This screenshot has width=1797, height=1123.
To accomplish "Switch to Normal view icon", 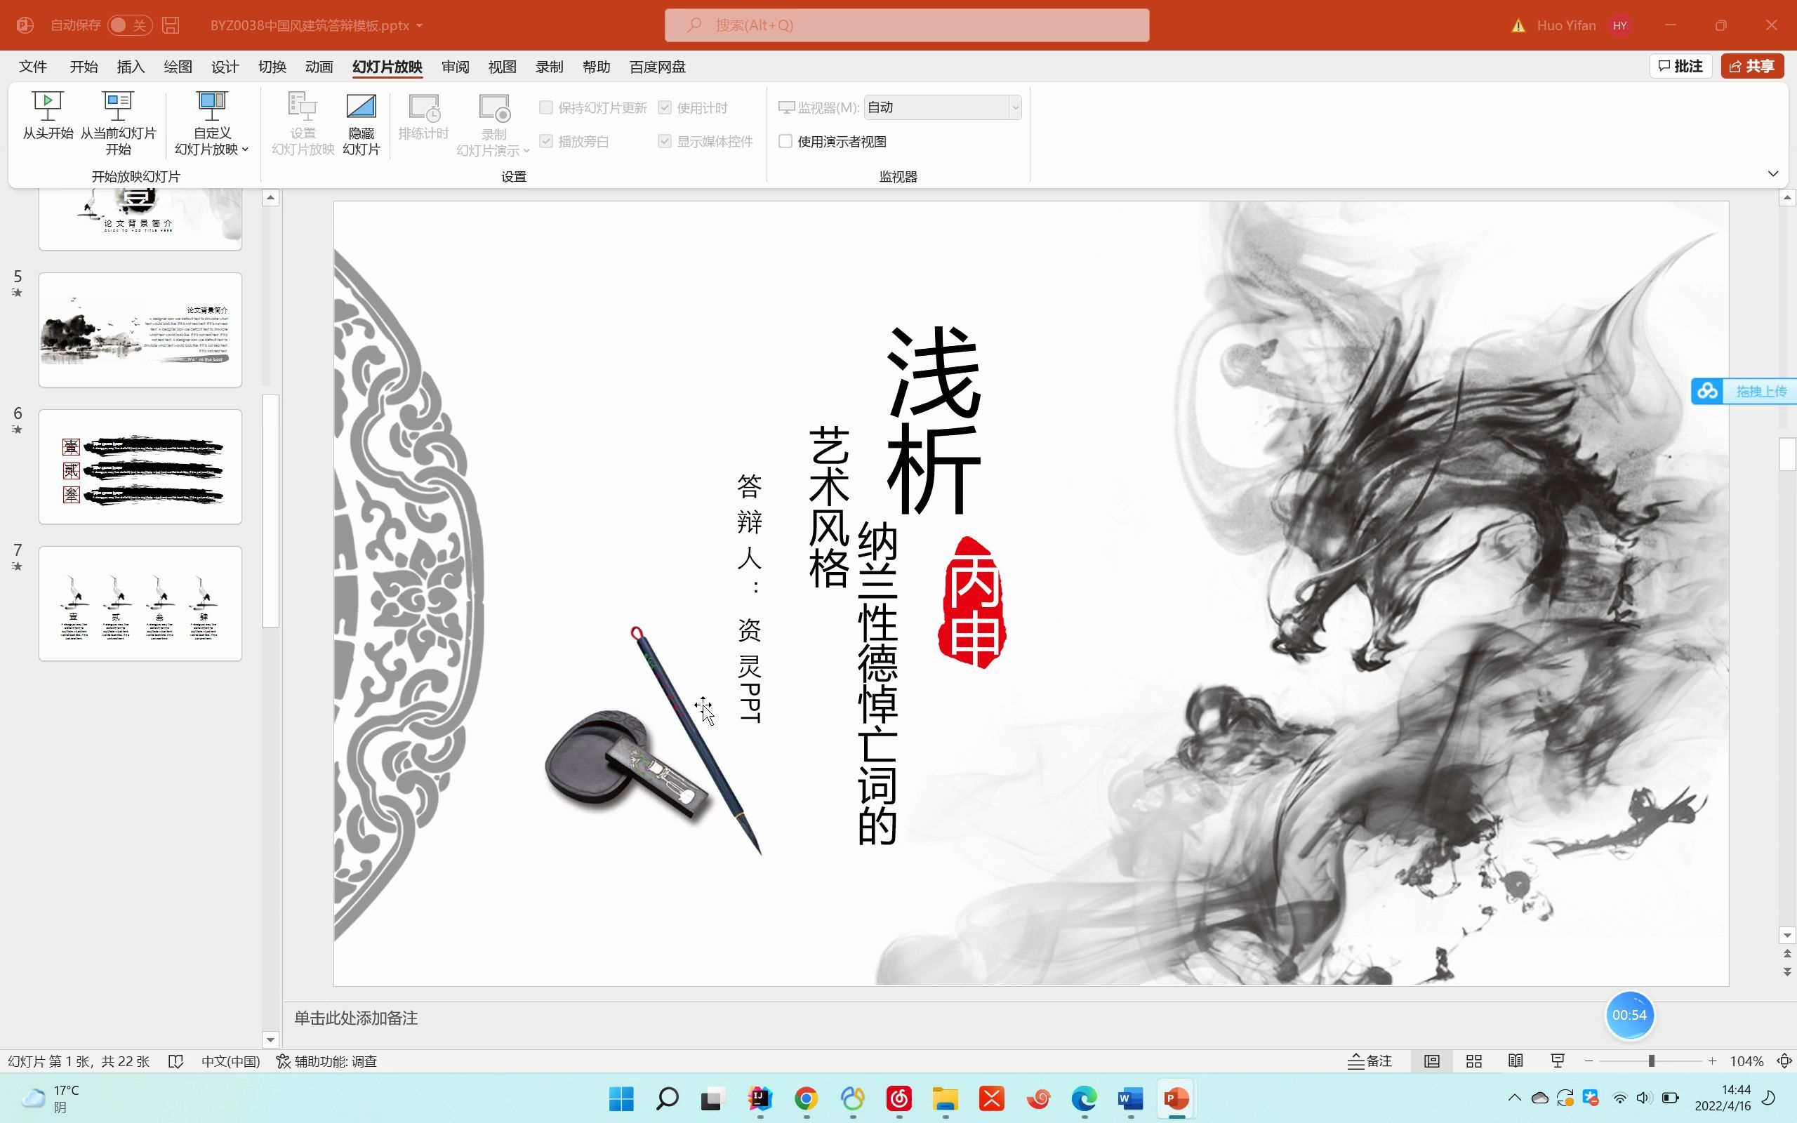I will [x=1432, y=1061].
